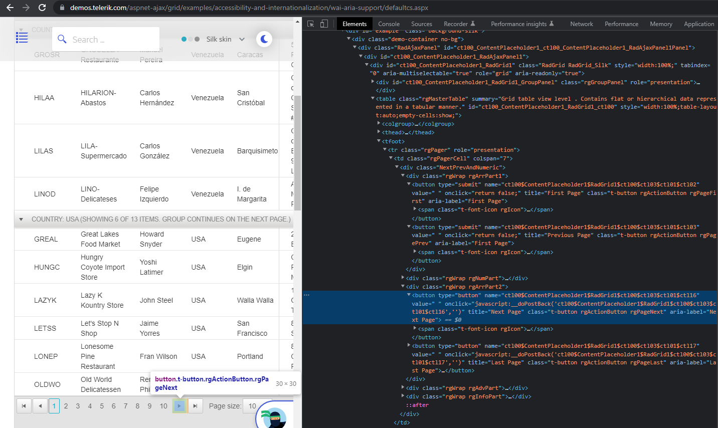Click the Barquisimeto city cell
Screen dimensions: 718x428
click(x=257, y=151)
